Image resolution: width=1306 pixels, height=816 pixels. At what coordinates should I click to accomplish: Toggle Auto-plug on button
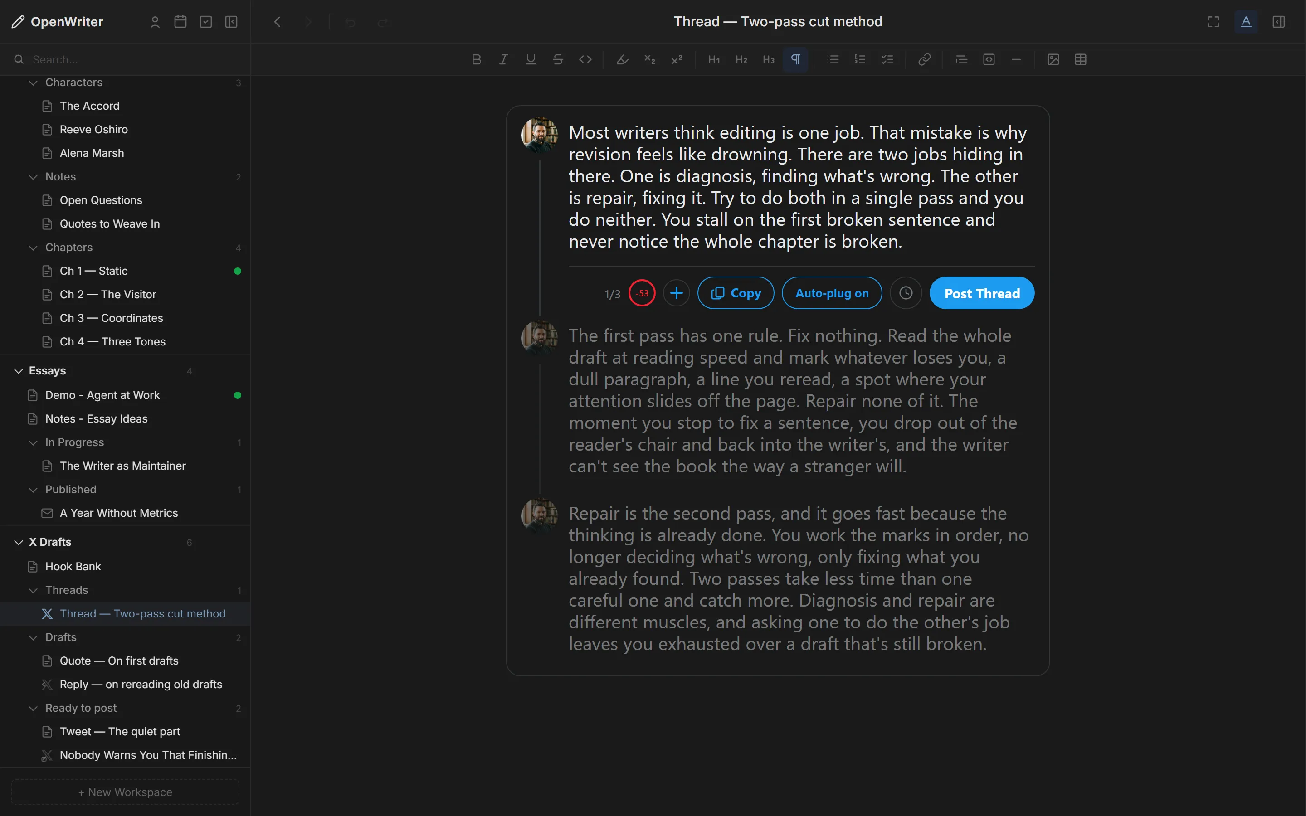[832, 293]
